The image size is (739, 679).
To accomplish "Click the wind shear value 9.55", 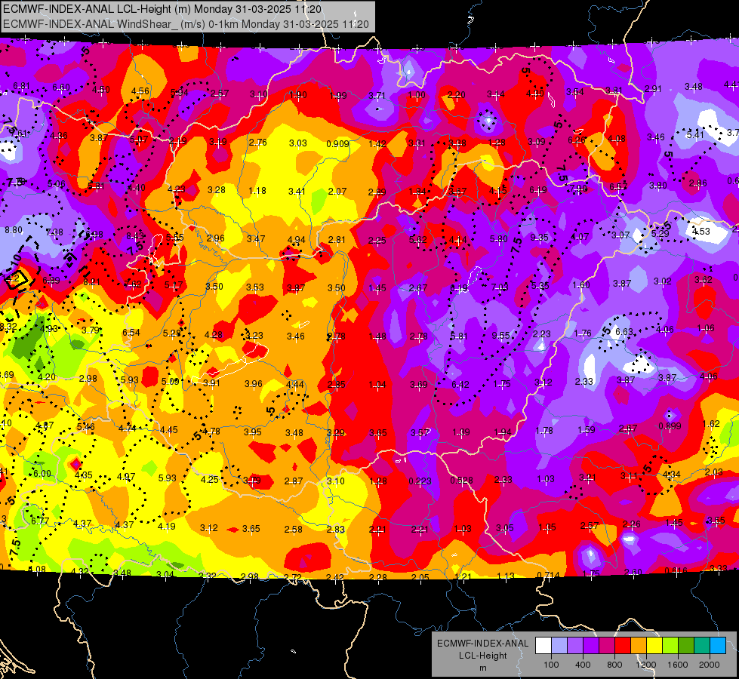I will (500, 335).
